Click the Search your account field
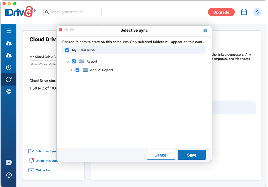 tap(73, 12)
